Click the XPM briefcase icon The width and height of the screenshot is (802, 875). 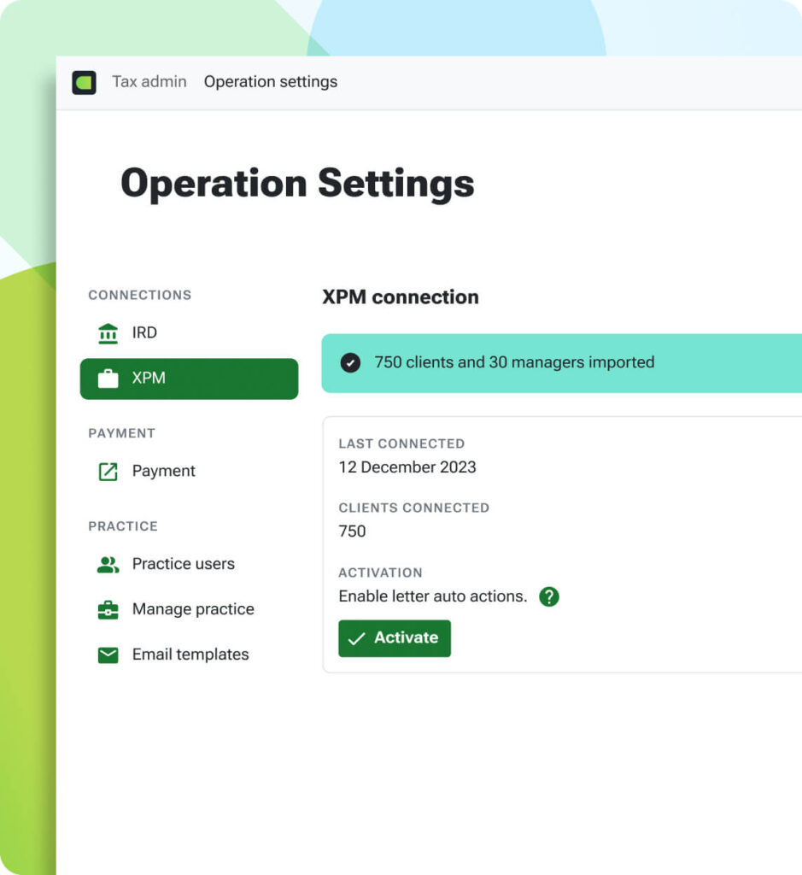[108, 379]
